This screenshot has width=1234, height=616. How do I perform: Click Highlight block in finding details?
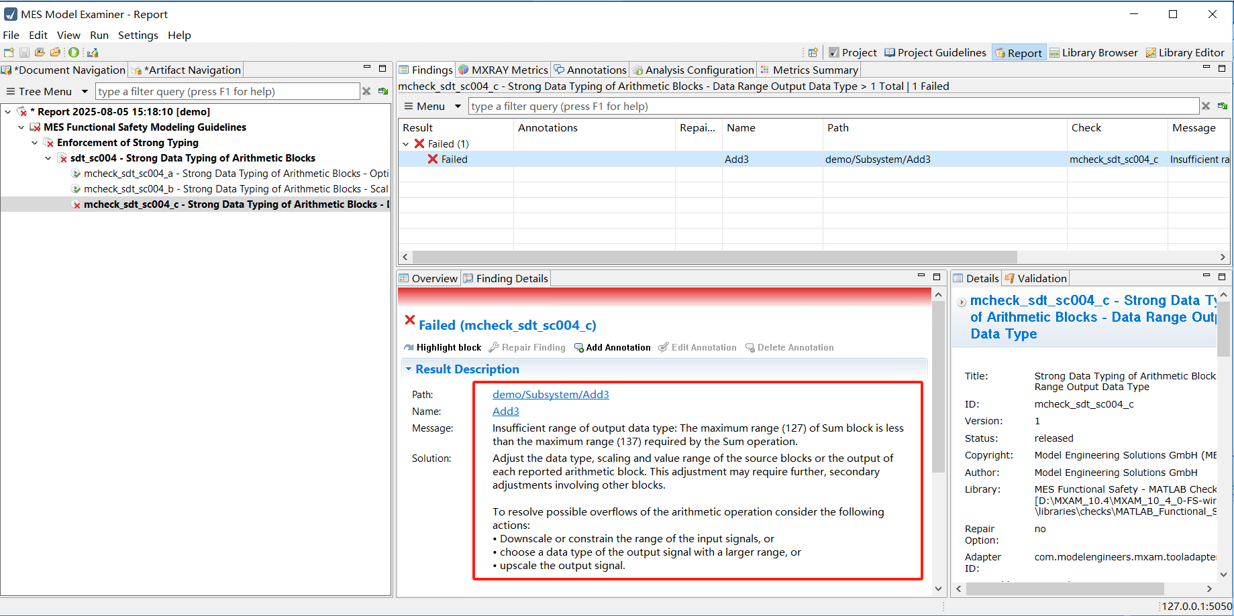(442, 347)
